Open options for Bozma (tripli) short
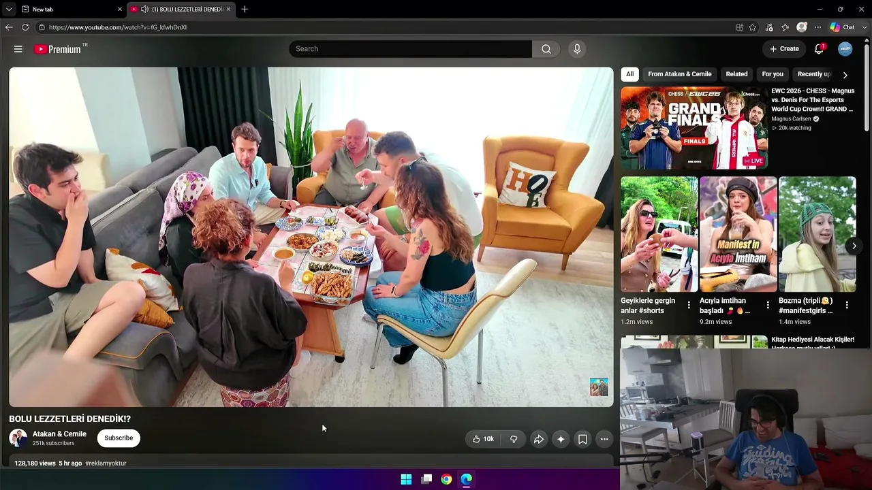The width and height of the screenshot is (872, 490). click(847, 306)
